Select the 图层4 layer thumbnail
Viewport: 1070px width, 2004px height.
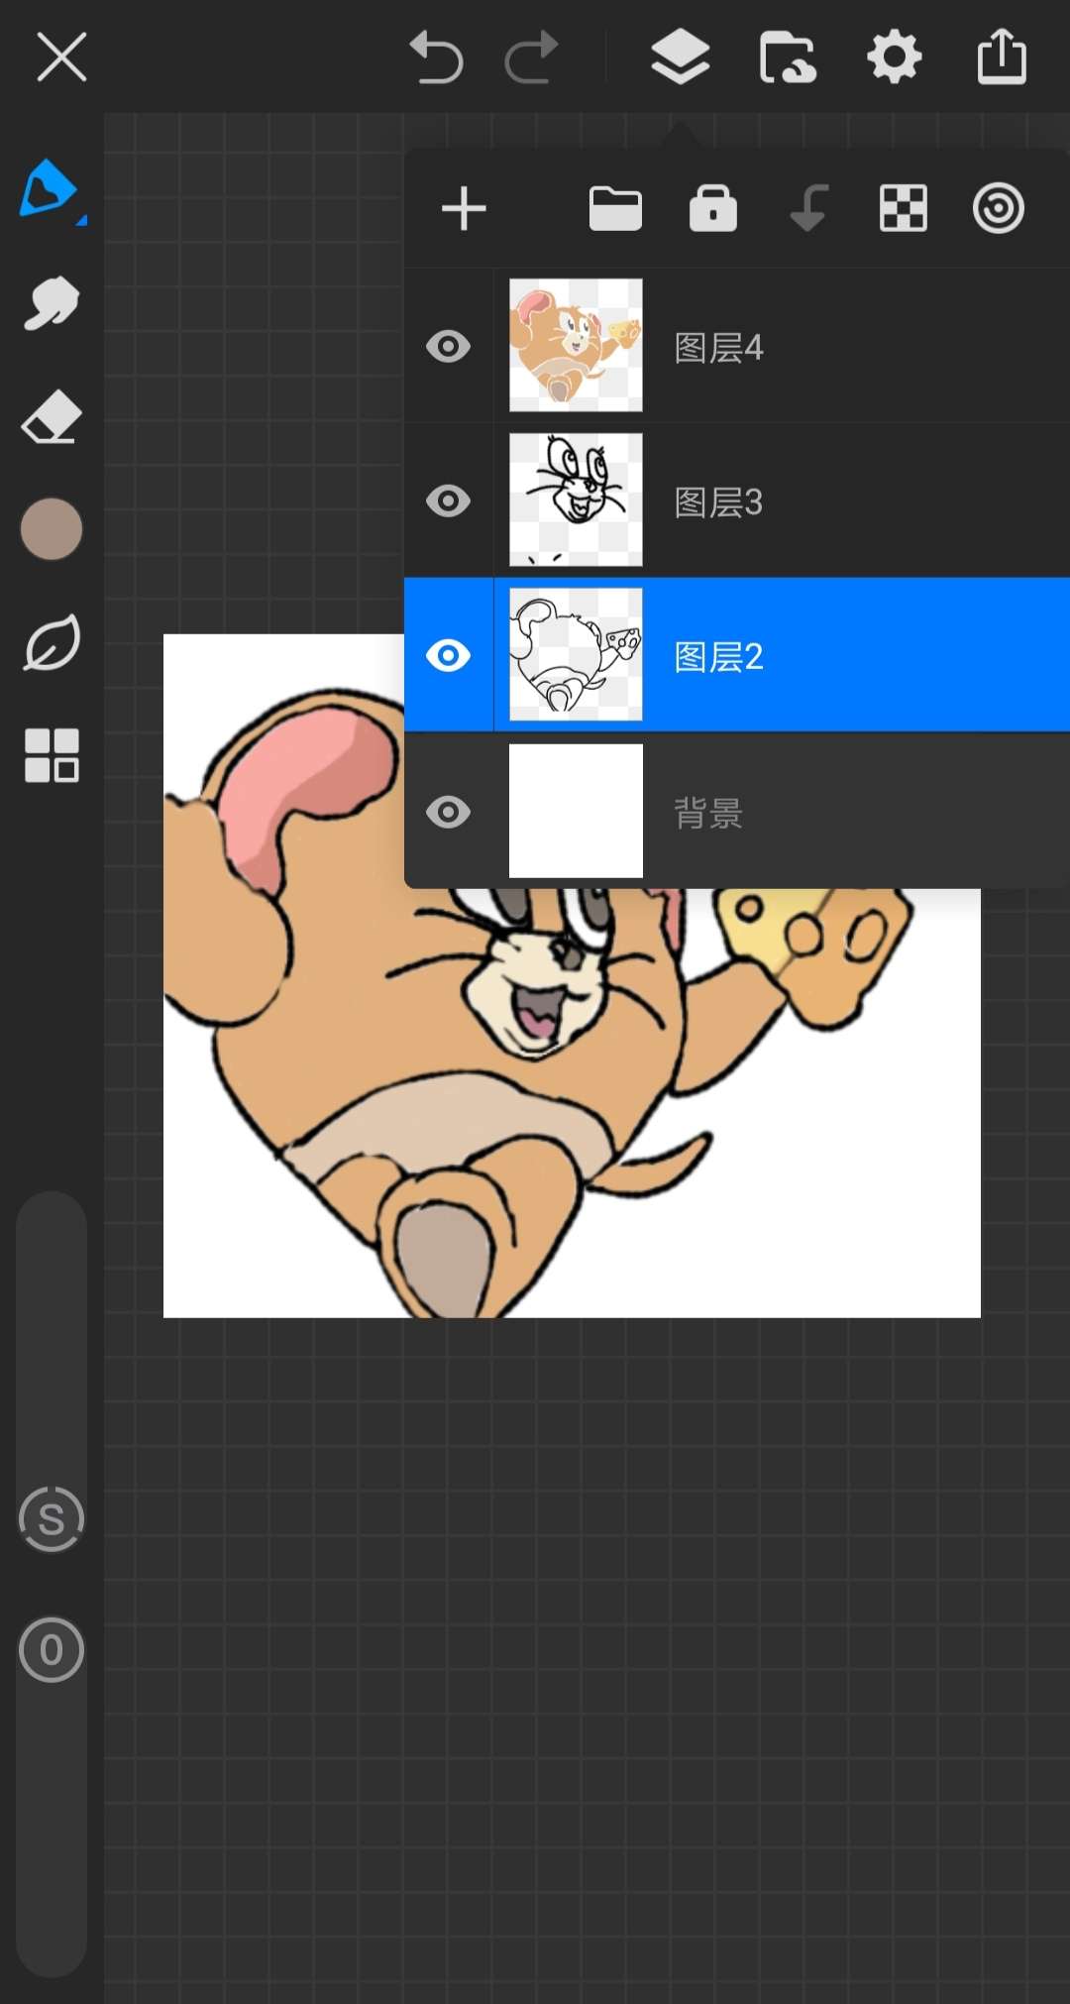[576, 345]
